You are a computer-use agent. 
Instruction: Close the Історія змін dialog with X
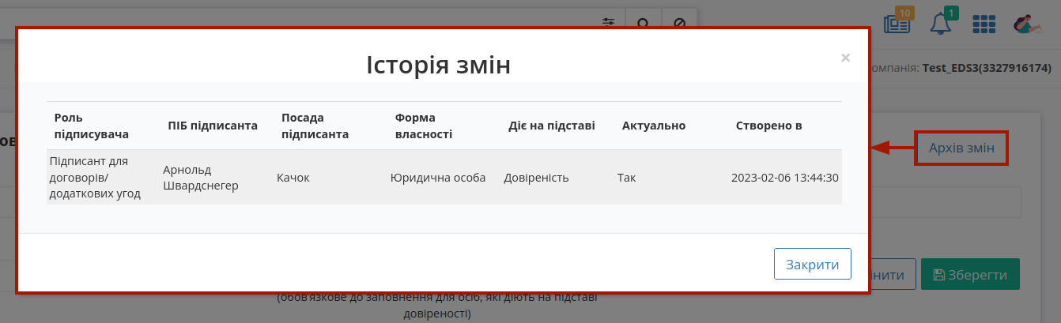point(845,57)
